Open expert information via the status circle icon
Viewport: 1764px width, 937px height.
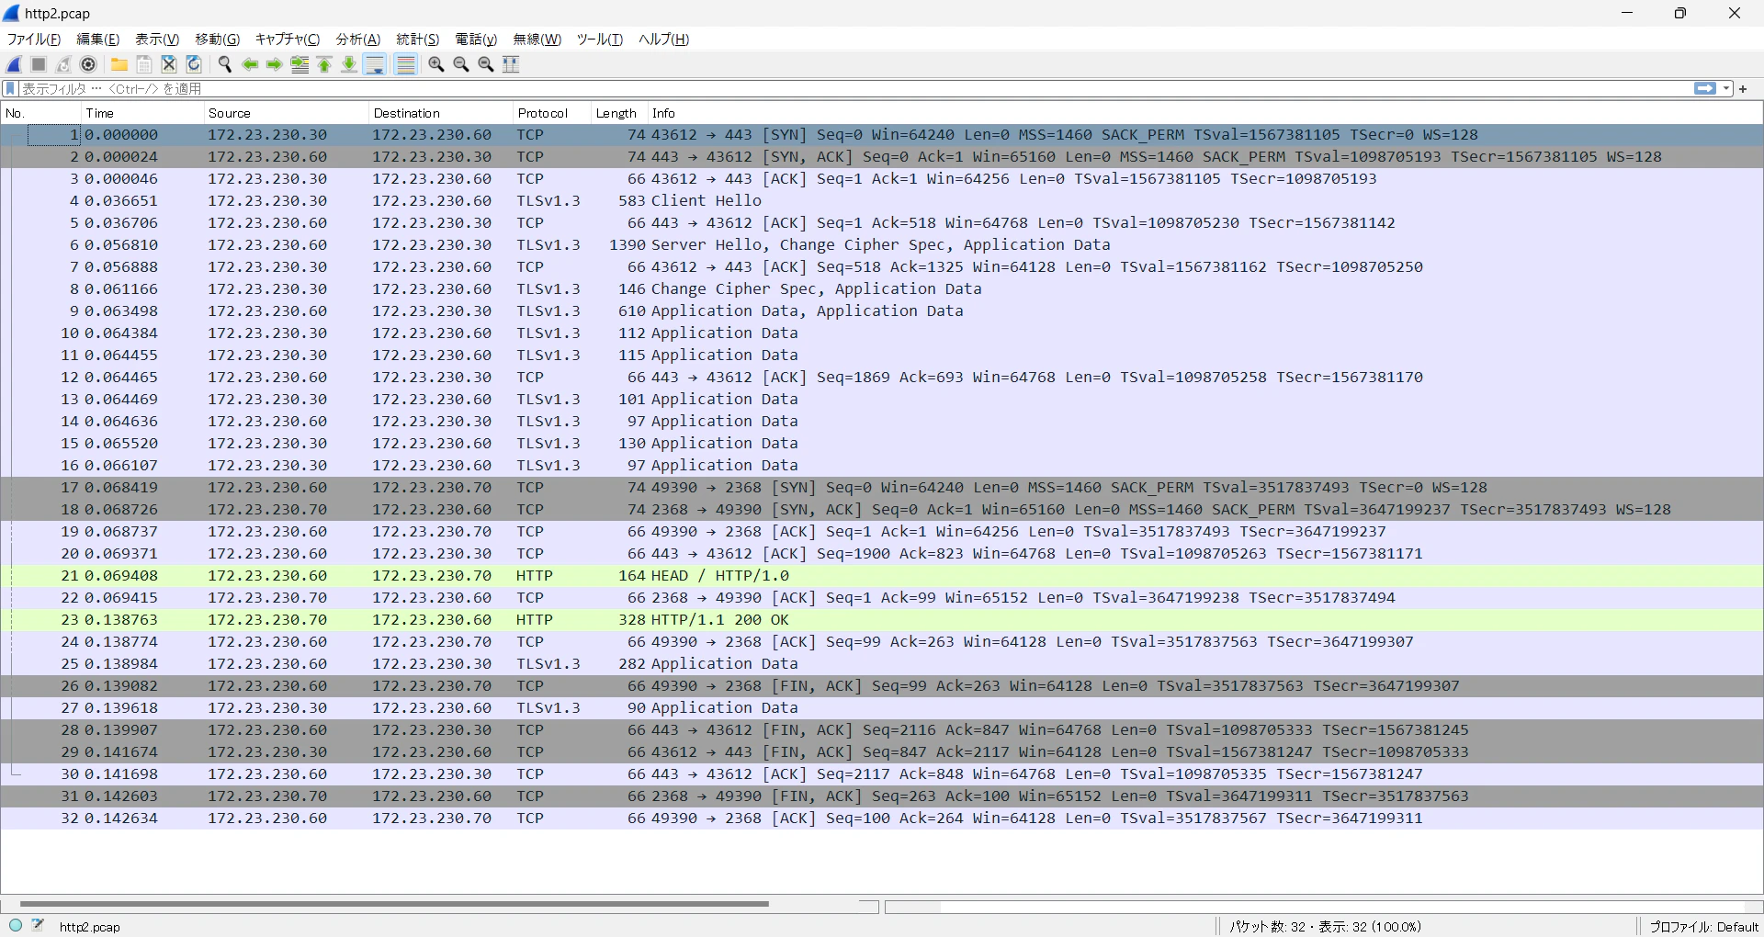[16, 926]
